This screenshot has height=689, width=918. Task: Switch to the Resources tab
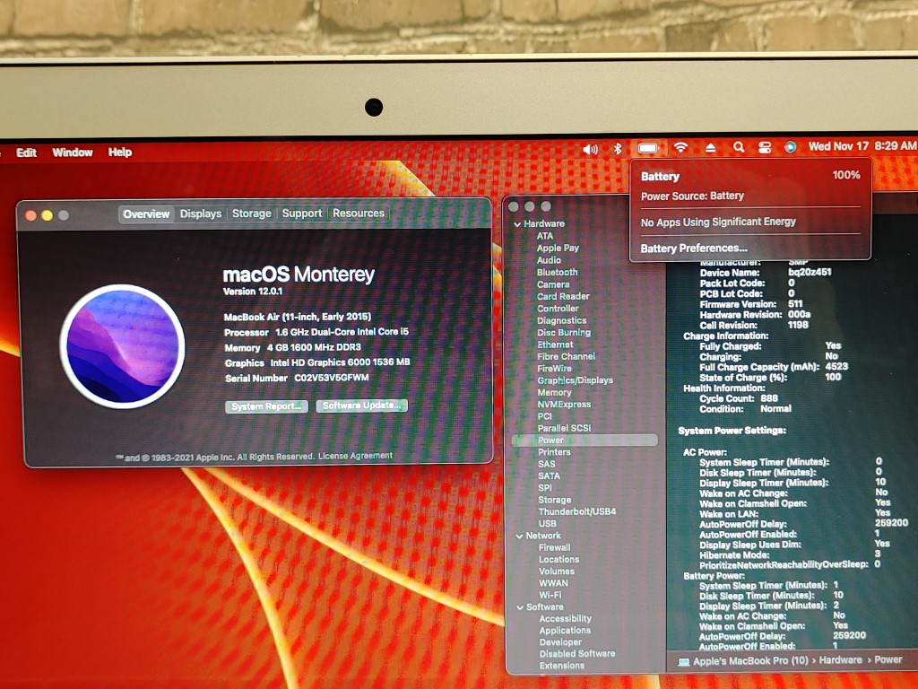(x=359, y=213)
